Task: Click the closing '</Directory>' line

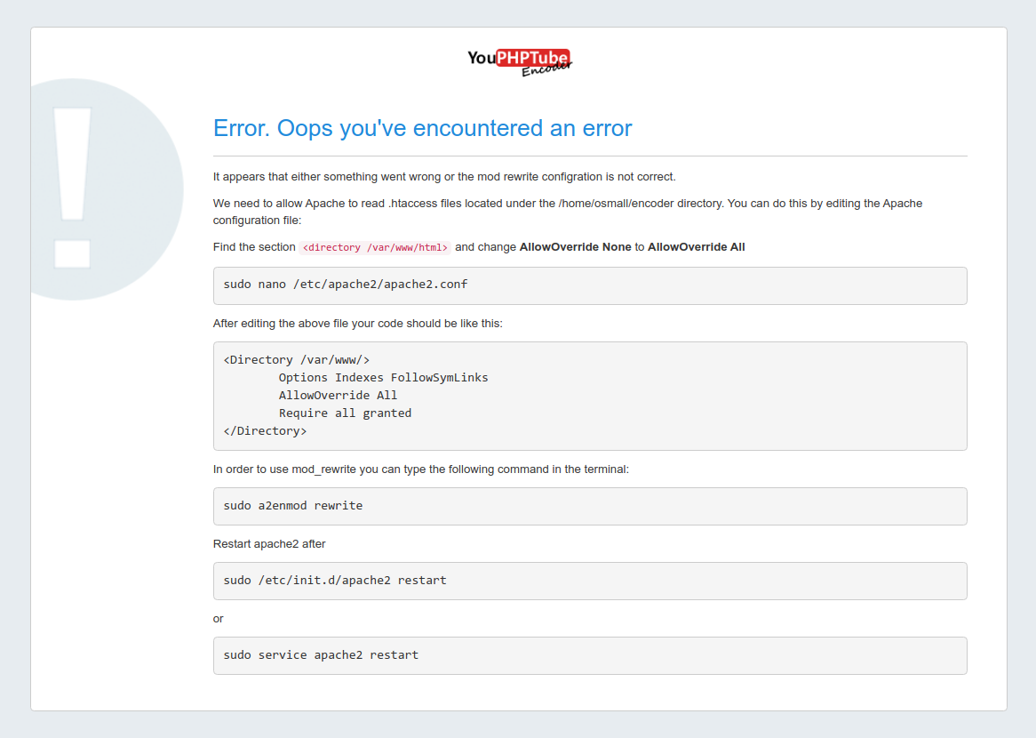Action: [265, 431]
